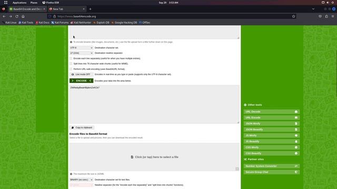Enable Perform URL-safe encoding checkbox
Image resolution: width=337 pixels, height=189 pixels.
click(x=71, y=69)
